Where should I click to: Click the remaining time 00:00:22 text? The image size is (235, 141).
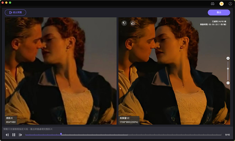tap(213, 25)
